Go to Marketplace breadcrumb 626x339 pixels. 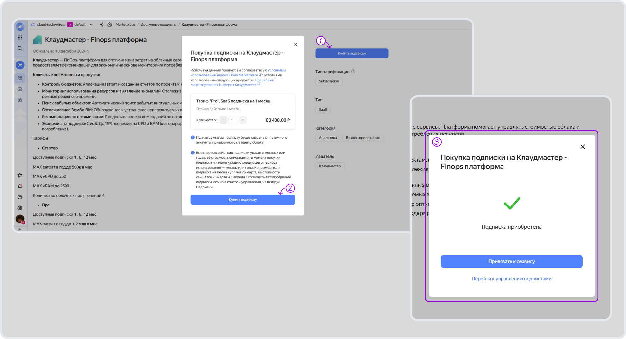[x=125, y=25]
